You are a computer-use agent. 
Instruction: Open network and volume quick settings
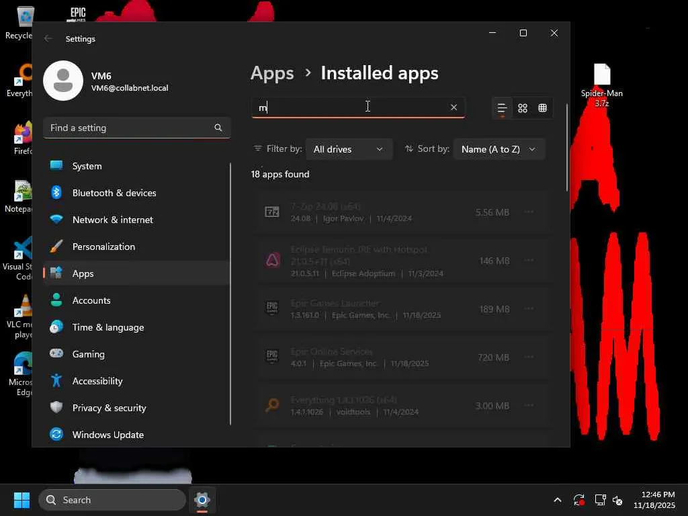point(608,500)
